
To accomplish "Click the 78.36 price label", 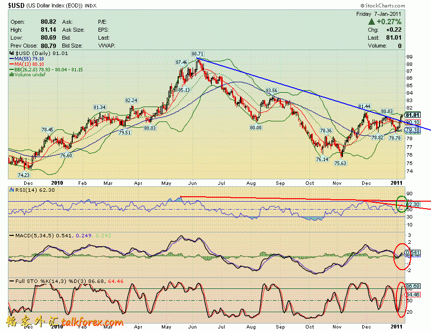I will coord(326,130).
